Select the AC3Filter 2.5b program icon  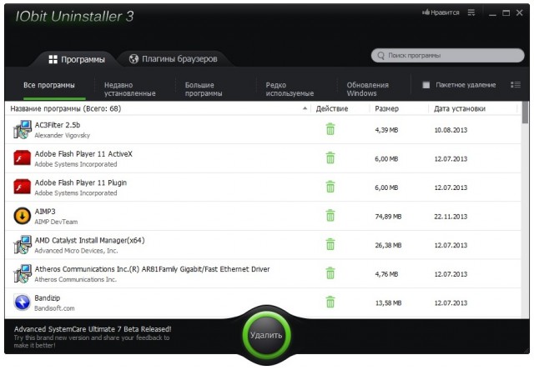click(x=23, y=129)
